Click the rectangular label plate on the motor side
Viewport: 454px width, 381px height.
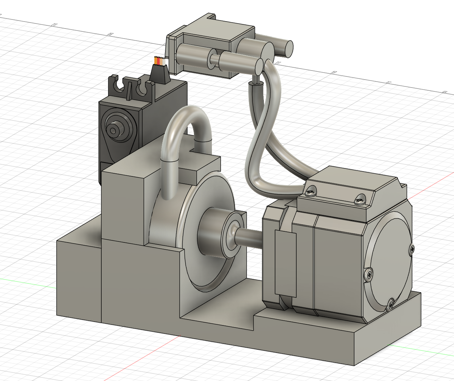point(285,264)
